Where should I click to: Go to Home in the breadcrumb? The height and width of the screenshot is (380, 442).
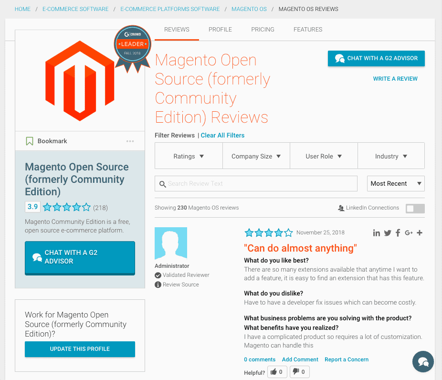click(22, 9)
